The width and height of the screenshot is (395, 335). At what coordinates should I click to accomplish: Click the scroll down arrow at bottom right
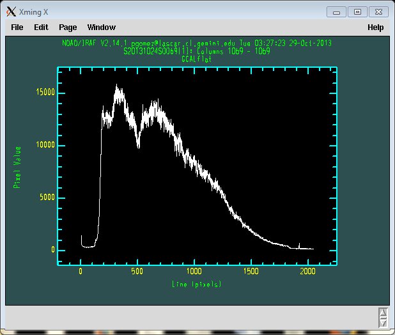coord(383,323)
